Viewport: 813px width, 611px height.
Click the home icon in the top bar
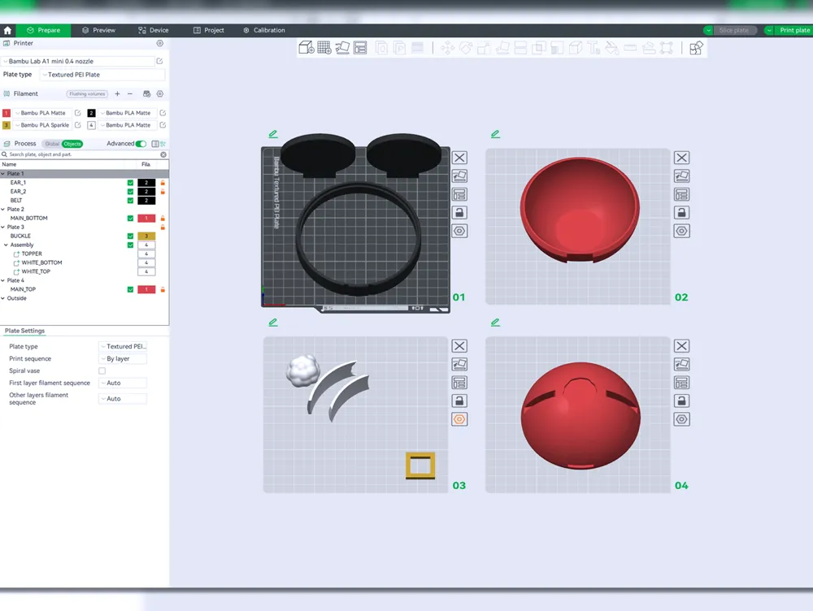[x=8, y=30]
